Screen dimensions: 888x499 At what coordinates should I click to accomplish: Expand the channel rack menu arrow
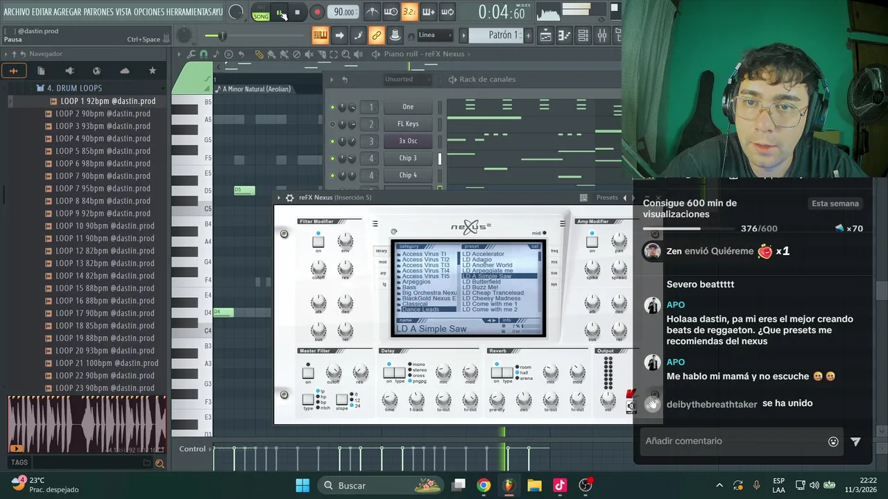(x=332, y=79)
